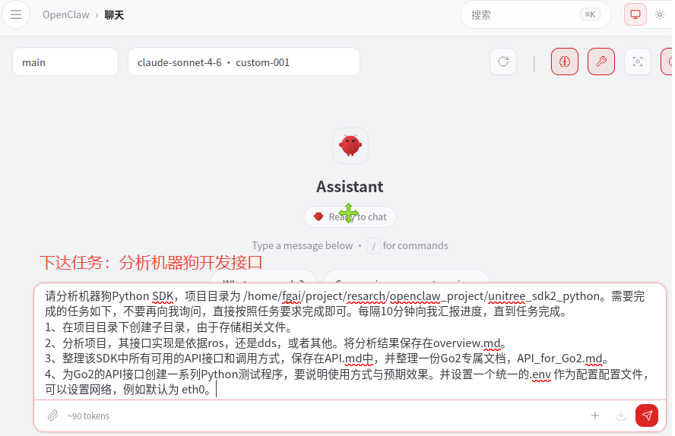Switch theme with the sun icon
This screenshot has height=436, width=675.
pyautogui.click(x=660, y=14)
